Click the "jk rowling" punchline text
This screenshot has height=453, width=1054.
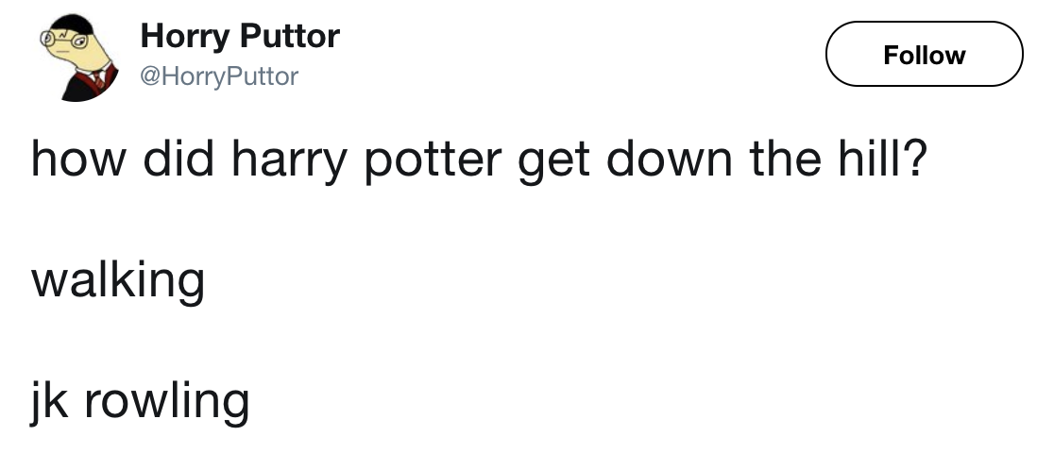(141, 400)
